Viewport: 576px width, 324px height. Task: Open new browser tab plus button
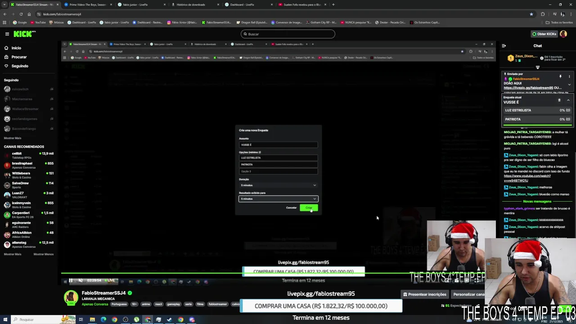[x=333, y=4]
